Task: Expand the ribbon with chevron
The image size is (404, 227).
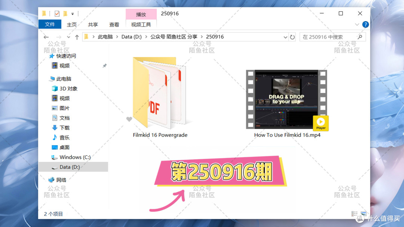Action: coord(357,25)
